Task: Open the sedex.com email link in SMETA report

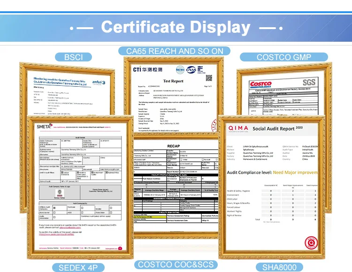Action: pyautogui.click(x=70, y=227)
